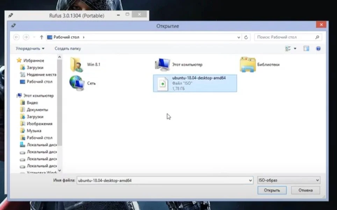Click the navigation pane scrollbar thumb
The height and width of the screenshot is (210, 337).
click(59, 103)
